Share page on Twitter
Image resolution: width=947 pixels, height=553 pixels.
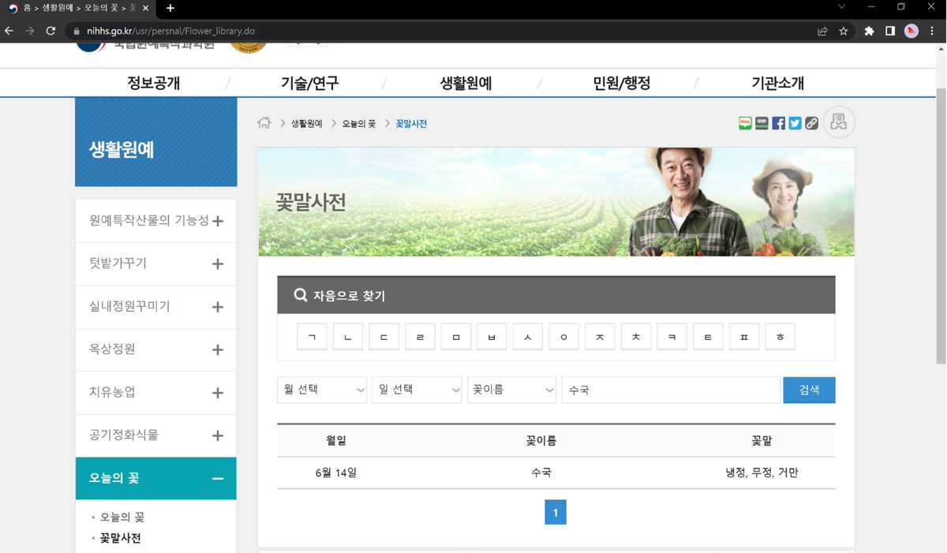[x=795, y=123]
